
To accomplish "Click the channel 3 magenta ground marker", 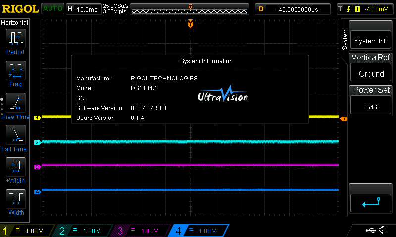I will click(38, 167).
